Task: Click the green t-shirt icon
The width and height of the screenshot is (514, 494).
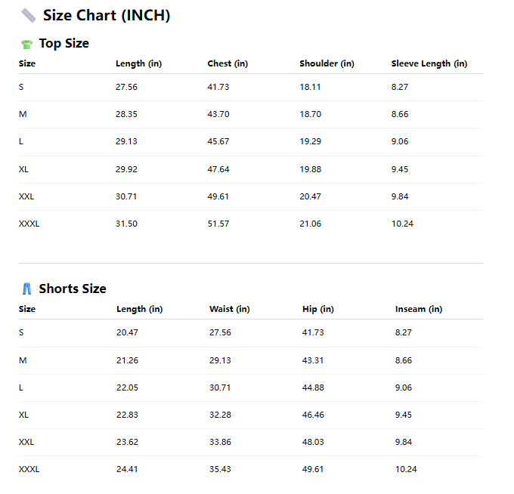Action: [27, 44]
